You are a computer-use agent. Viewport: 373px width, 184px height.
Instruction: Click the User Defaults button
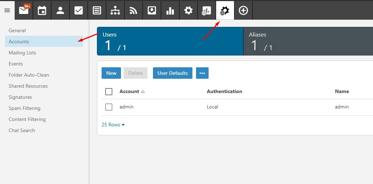click(x=172, y=73)
